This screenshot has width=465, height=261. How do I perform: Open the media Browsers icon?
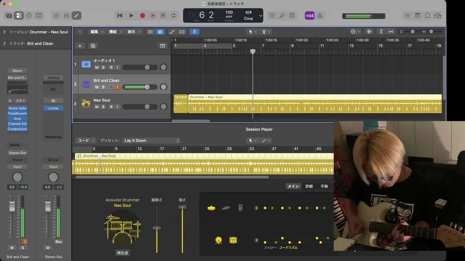(x=438, y=16)
